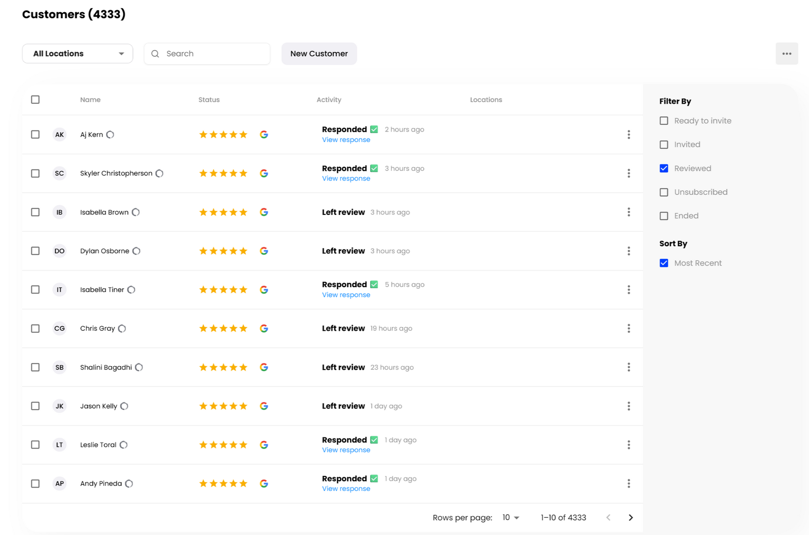Click into the customer Search field
This screenshot has width=809, height=535.
(212, 54)
